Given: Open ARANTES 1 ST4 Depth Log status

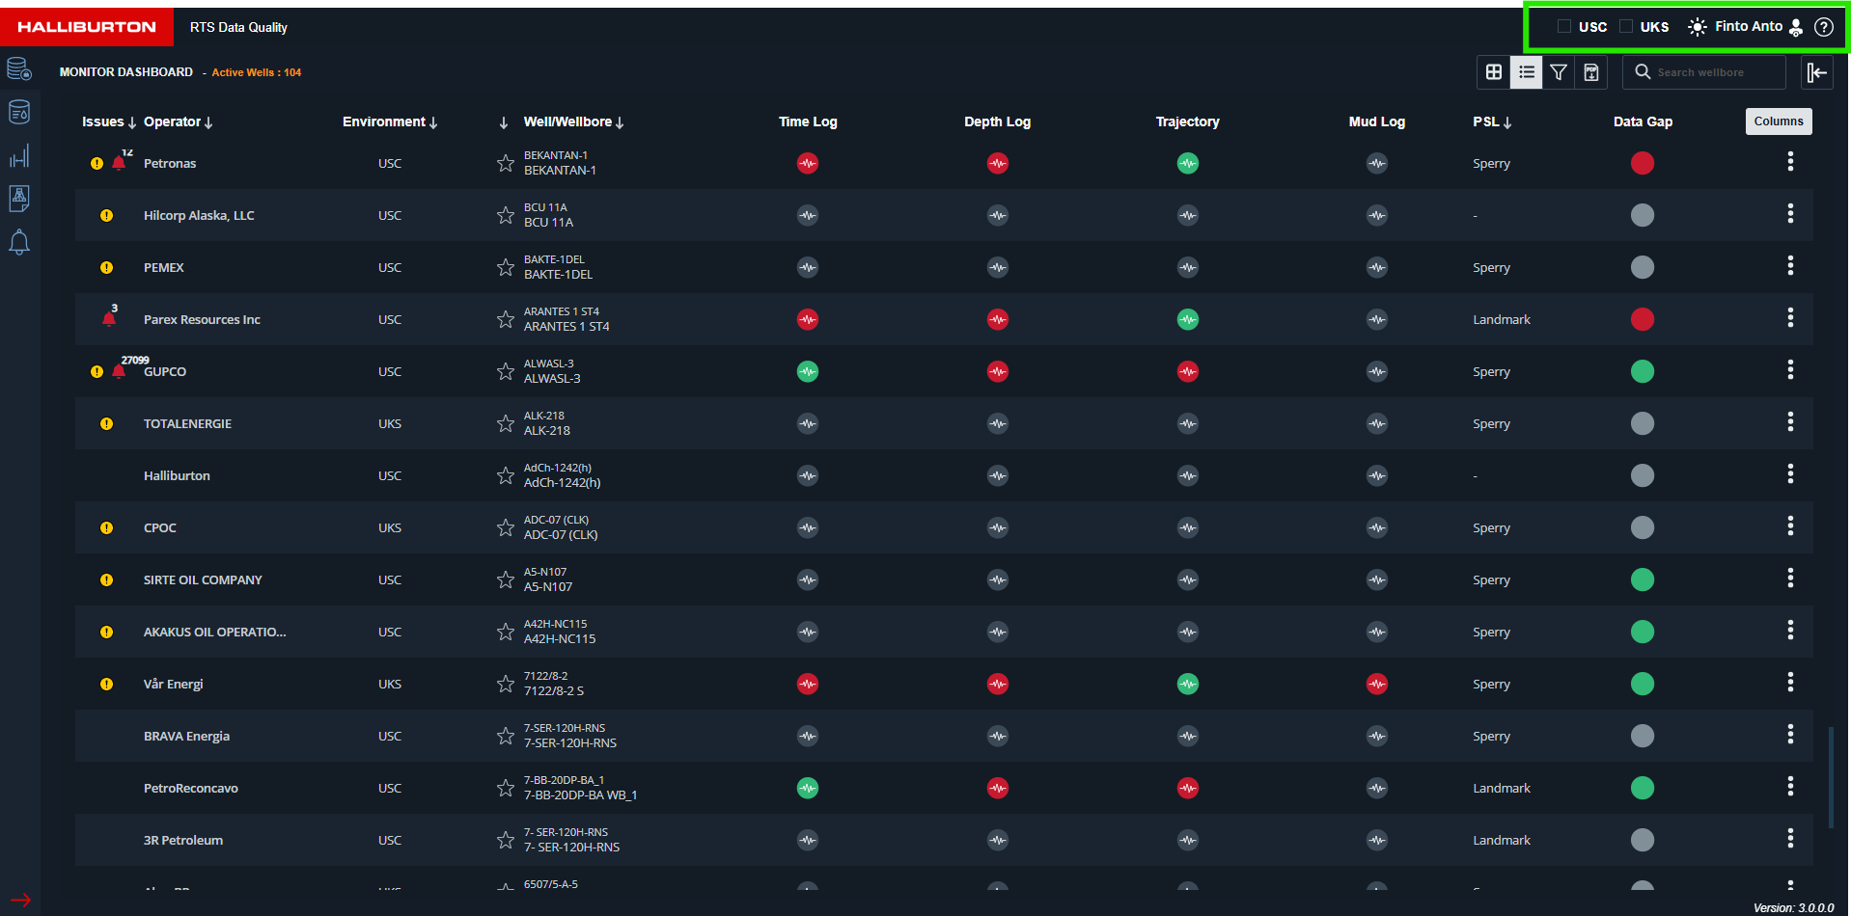Looking at the screenshot, I should [998, 319].
